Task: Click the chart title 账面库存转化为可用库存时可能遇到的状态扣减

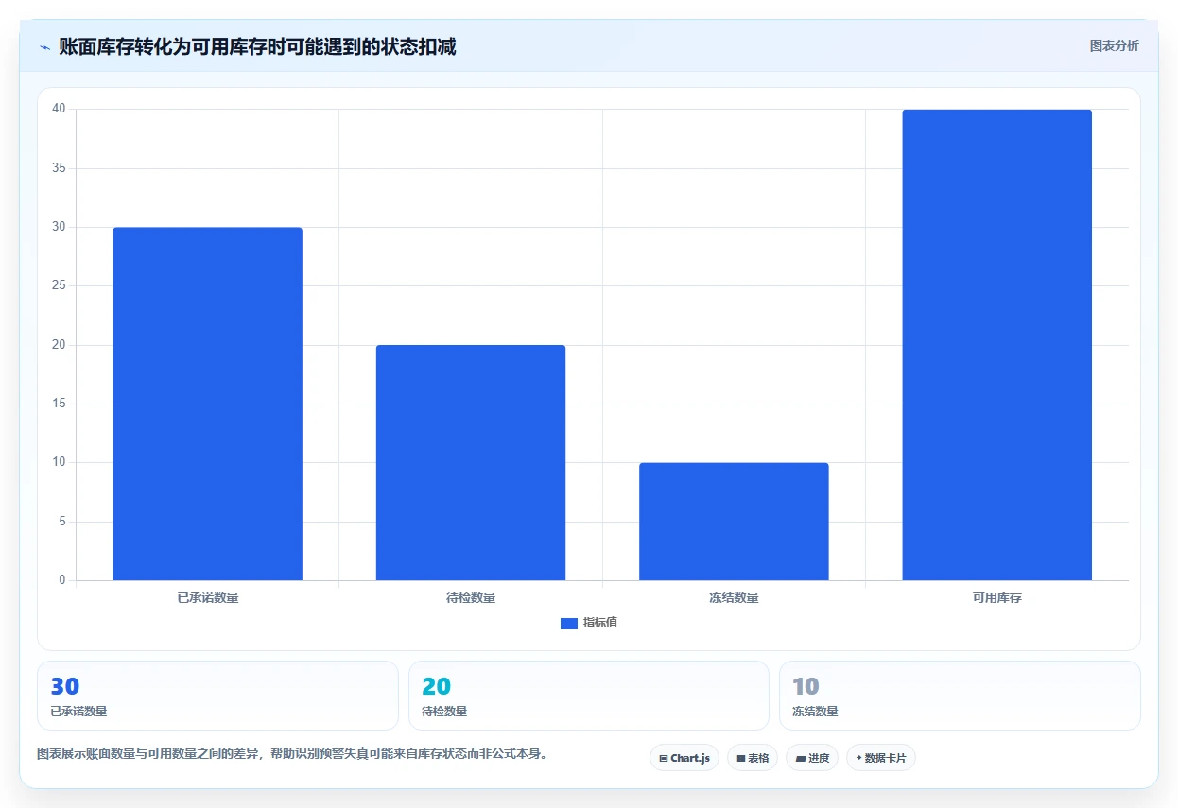Action: click(x=257, y=46)
